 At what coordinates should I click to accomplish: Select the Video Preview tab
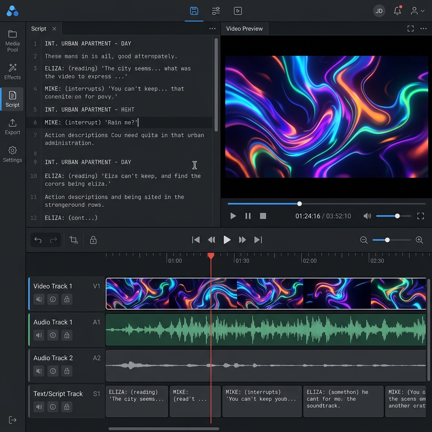click(x=244, y=29)
